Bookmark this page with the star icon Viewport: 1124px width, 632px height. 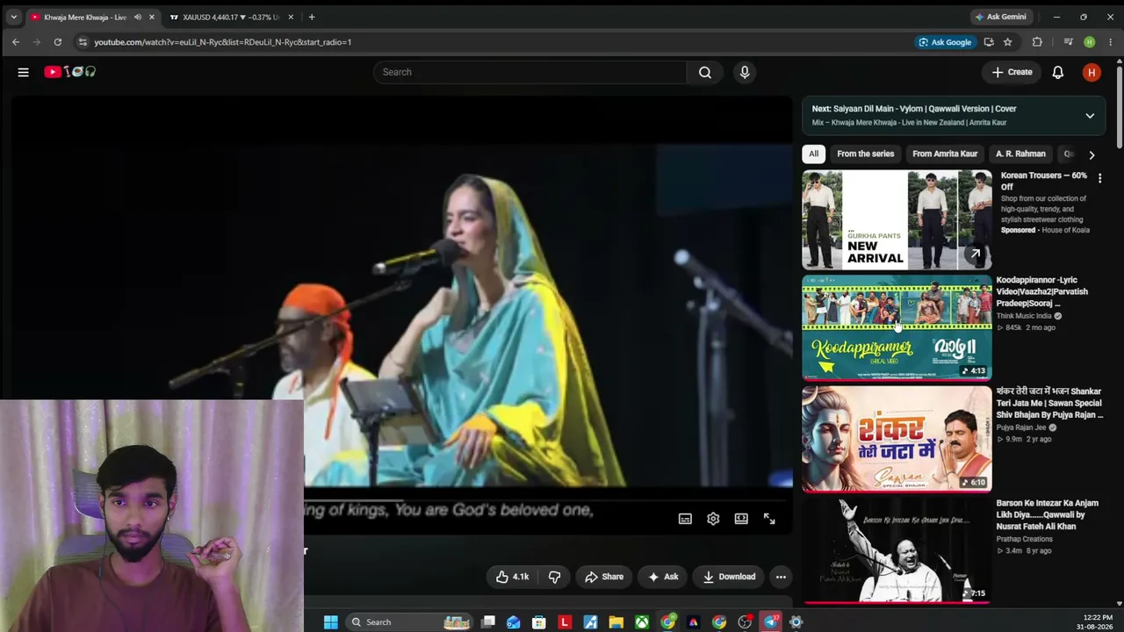coord(1008,42)
